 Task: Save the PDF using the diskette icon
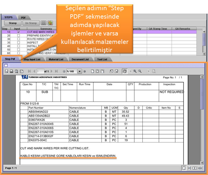click(6, 71)
